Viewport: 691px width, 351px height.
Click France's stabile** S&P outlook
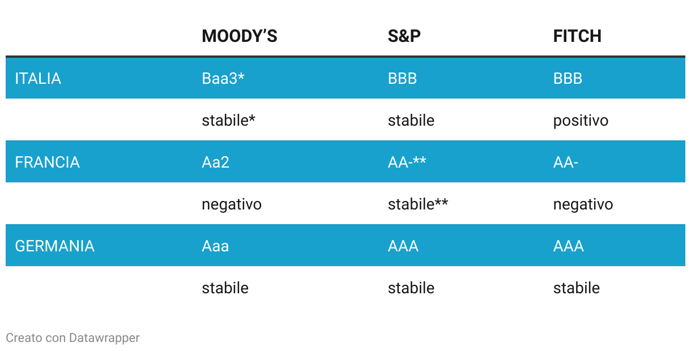[x=417, y=204]
